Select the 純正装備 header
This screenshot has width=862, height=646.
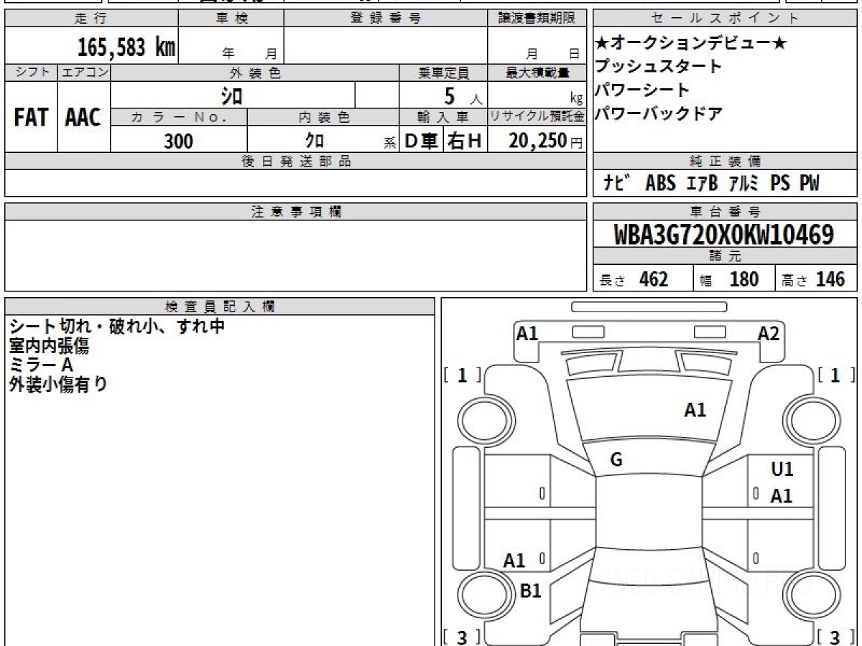pyautogui.click(x=726, y=161)
